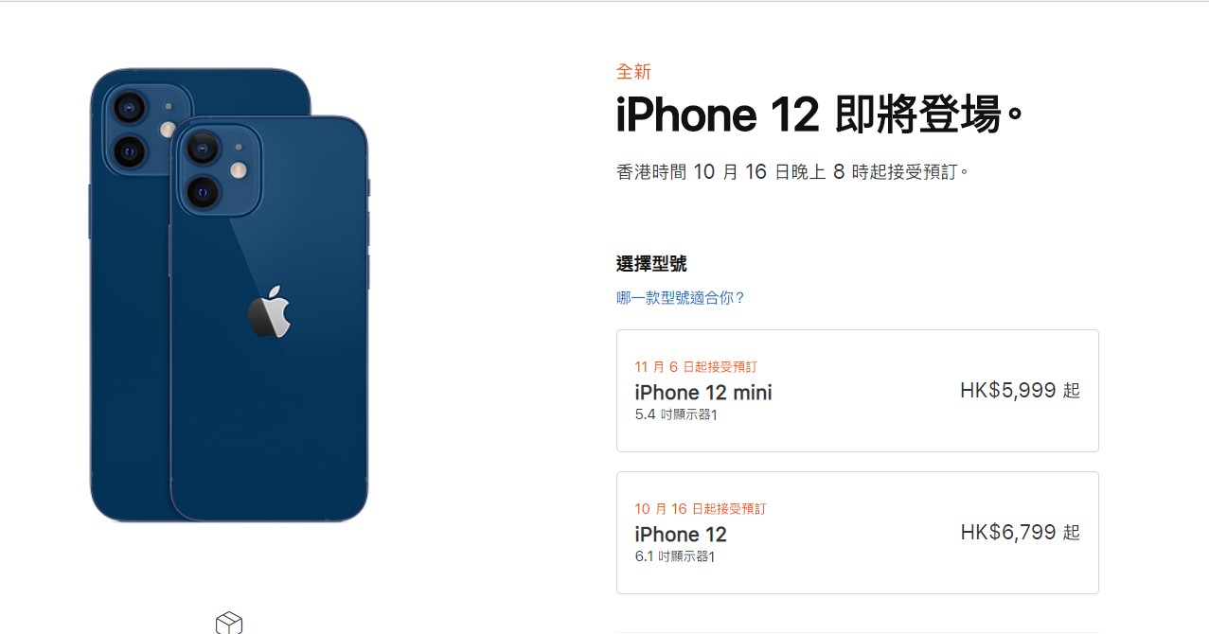Viewport: 1209px width, 634px height.
Task: Click the 5.4 吋顯示器 footnote text
Action: pyautogui.click(x=676, y=414)
